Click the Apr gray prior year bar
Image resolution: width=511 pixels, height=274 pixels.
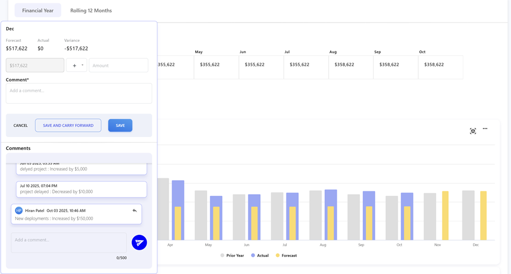point(163,209)
